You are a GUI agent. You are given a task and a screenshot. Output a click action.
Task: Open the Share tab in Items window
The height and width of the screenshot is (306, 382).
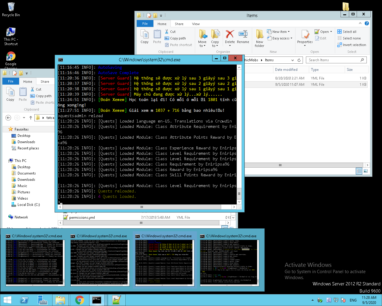[179, 24]
